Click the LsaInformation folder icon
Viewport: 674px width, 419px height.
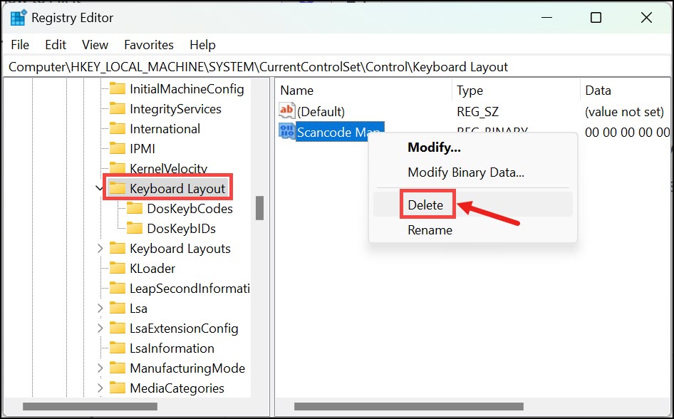tap(118, 348)
